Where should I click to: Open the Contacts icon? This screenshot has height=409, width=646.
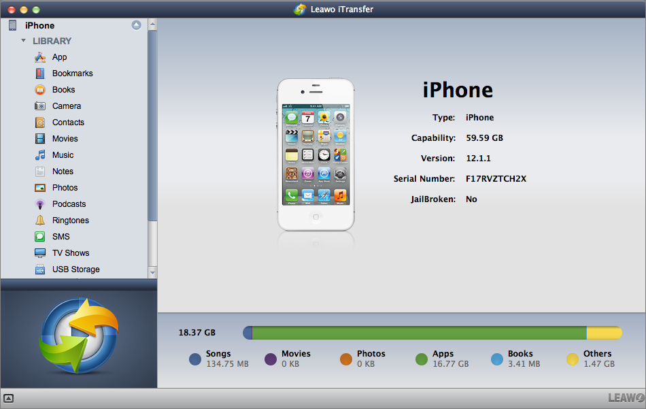pyautogui.click(x=40, y=122)
